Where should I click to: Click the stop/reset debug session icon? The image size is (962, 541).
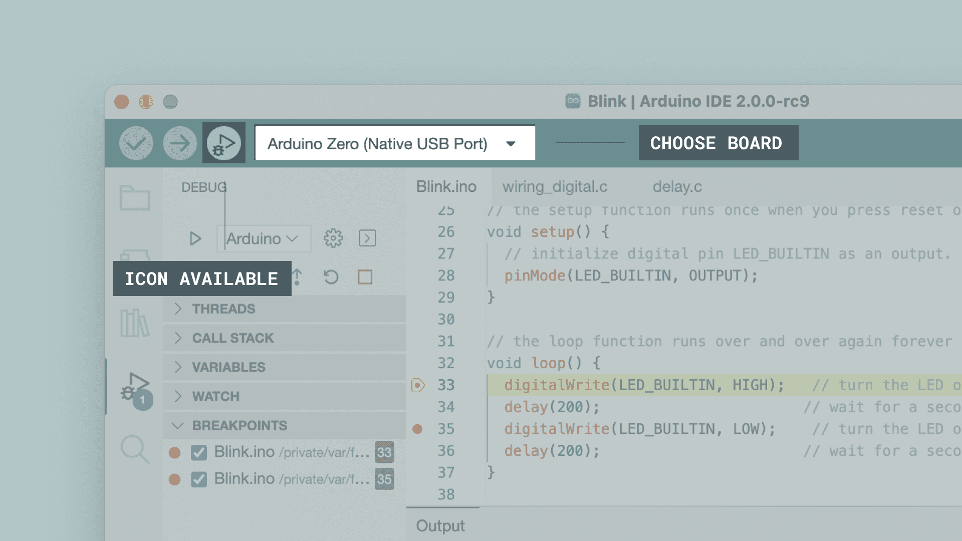tap(365, 277)
